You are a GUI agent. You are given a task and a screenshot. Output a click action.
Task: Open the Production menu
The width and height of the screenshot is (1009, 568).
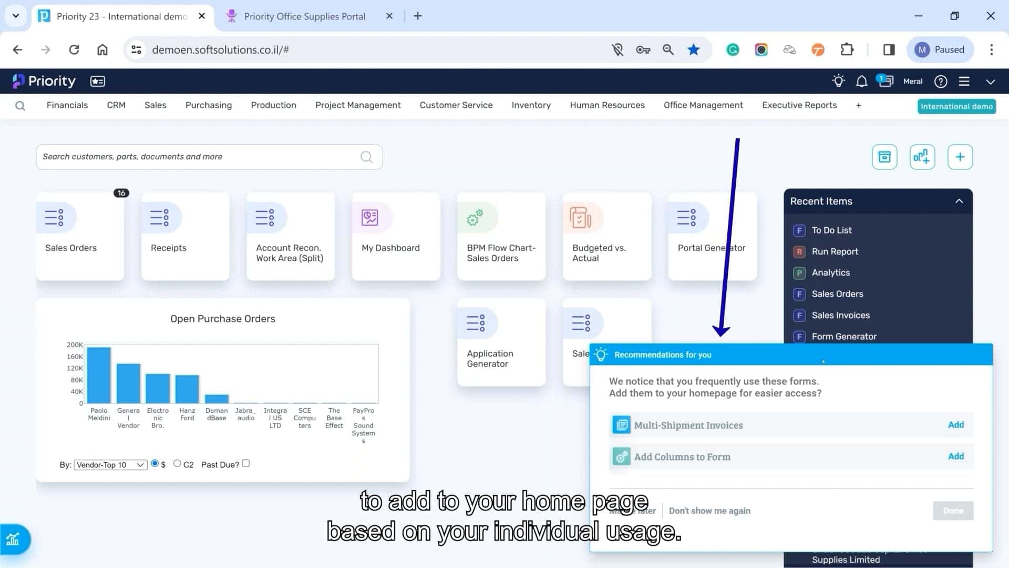[x=274, y=105]
